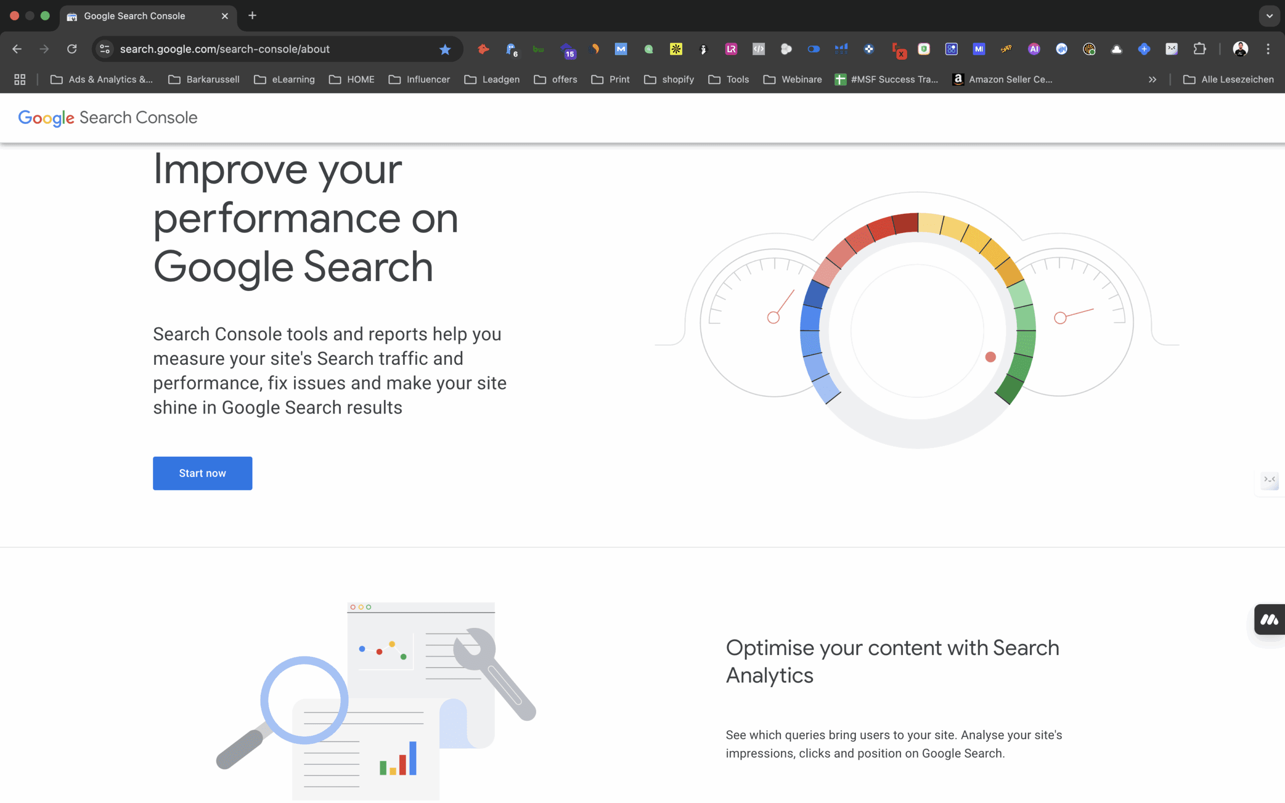1285x803 pixels.
Task: Click the Start now button
Action: [x=202, y=473]
